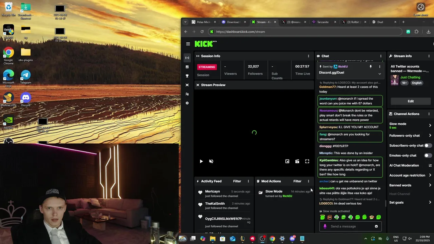
Task: Open Session Info options menu
Action: click(309, 56)
